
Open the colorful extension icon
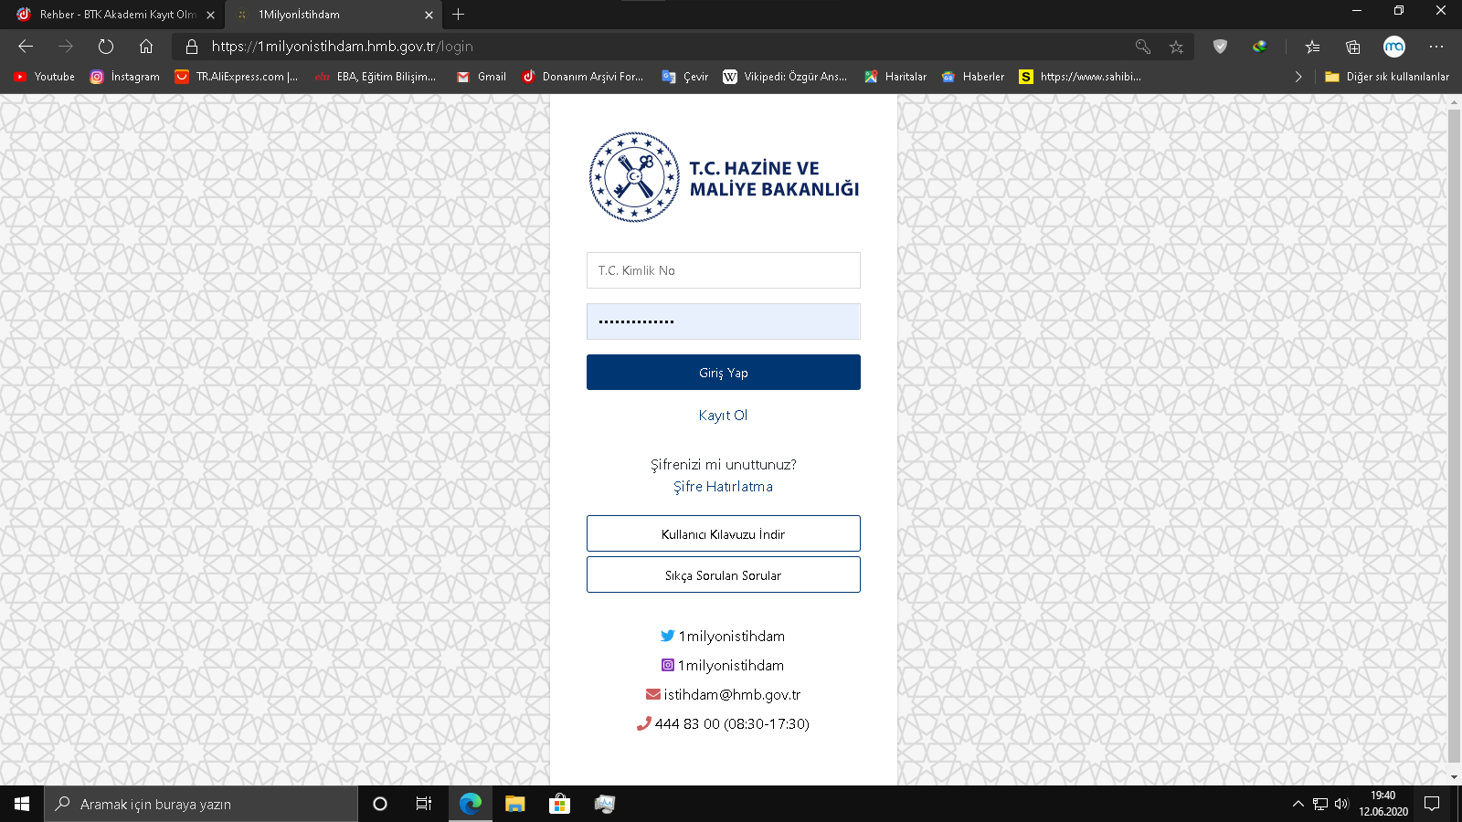pyautogui.click(x=1260, y=47)
